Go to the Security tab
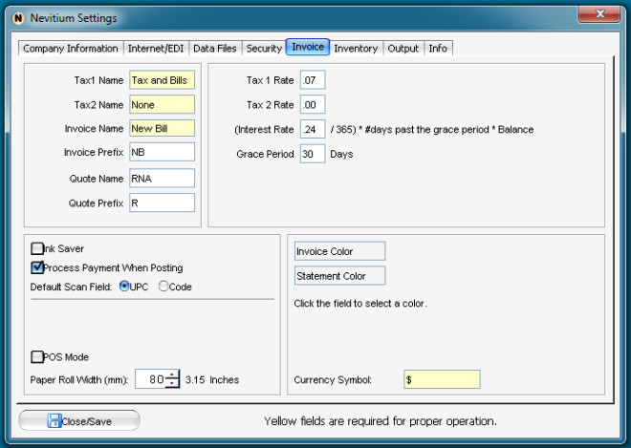 point(264,49)
